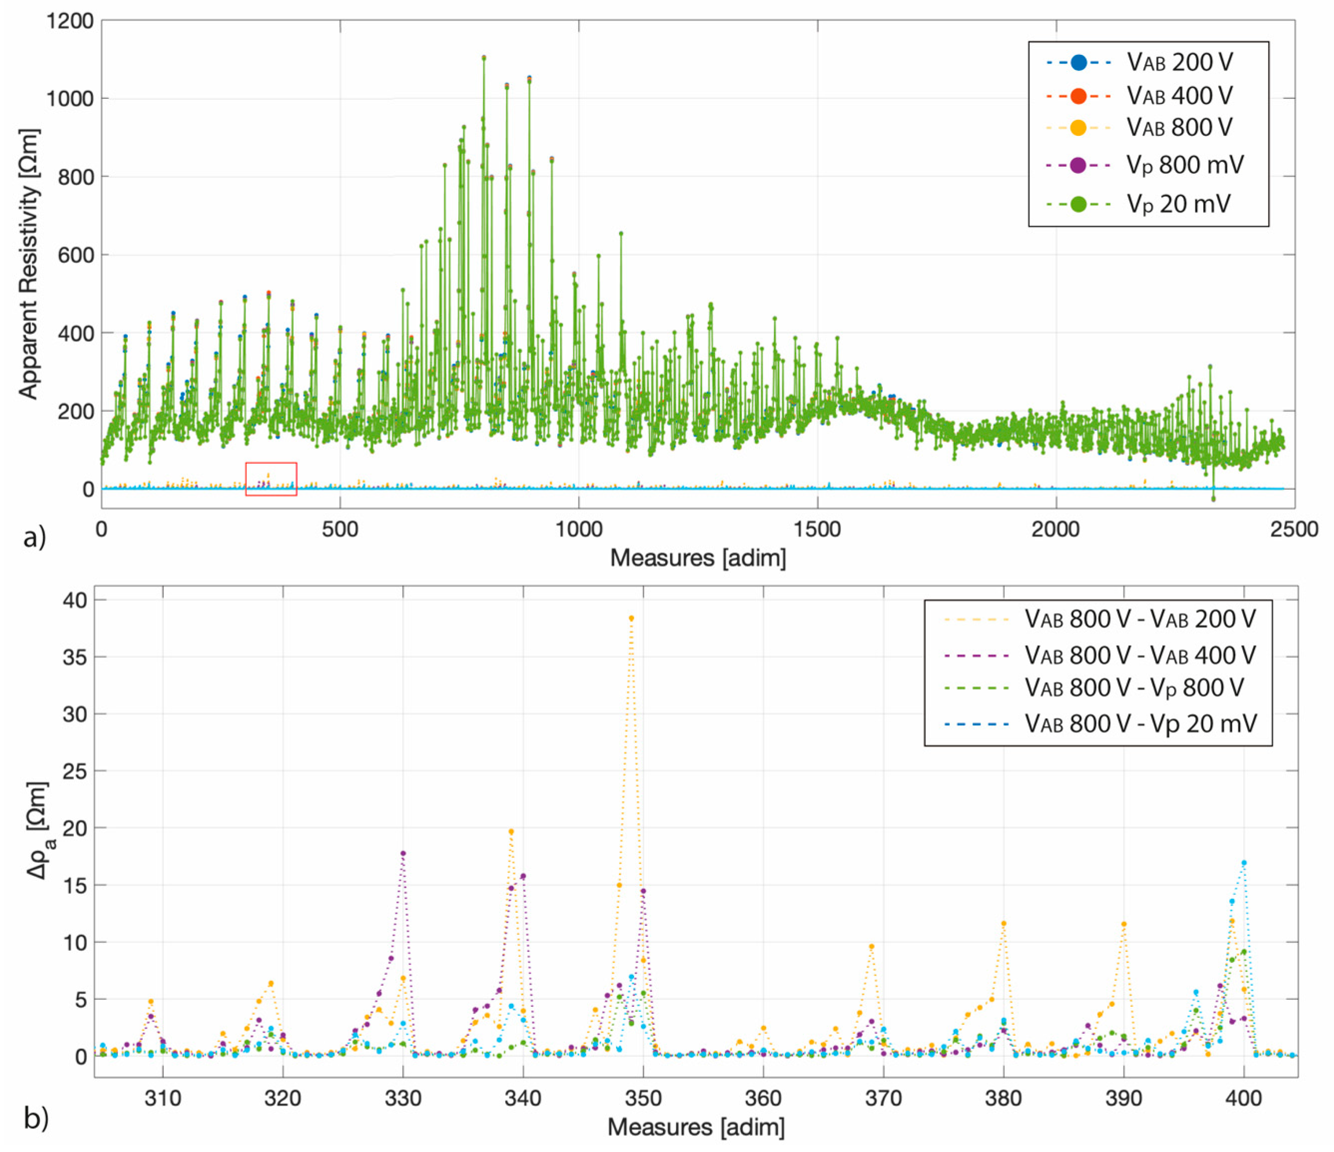Click the cyan peak point at measure 400
Viewport: 1334px width, 1152px height.
pos(1244,863)
